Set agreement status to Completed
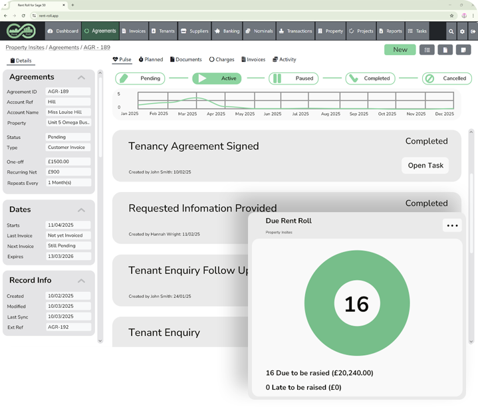Screen dimensions: 478x407 click(370, 78)
